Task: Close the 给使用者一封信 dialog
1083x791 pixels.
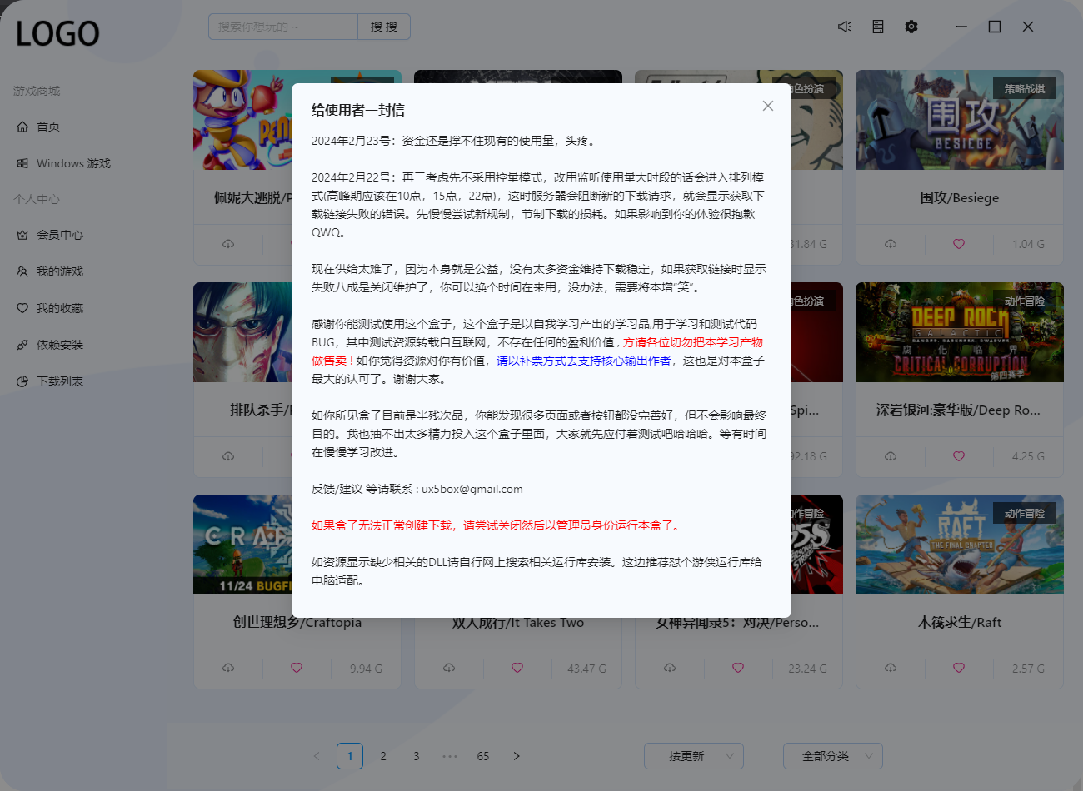Action: tap(768, 106)
